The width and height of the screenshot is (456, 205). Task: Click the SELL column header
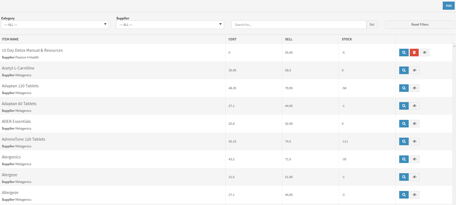[288, 39]
